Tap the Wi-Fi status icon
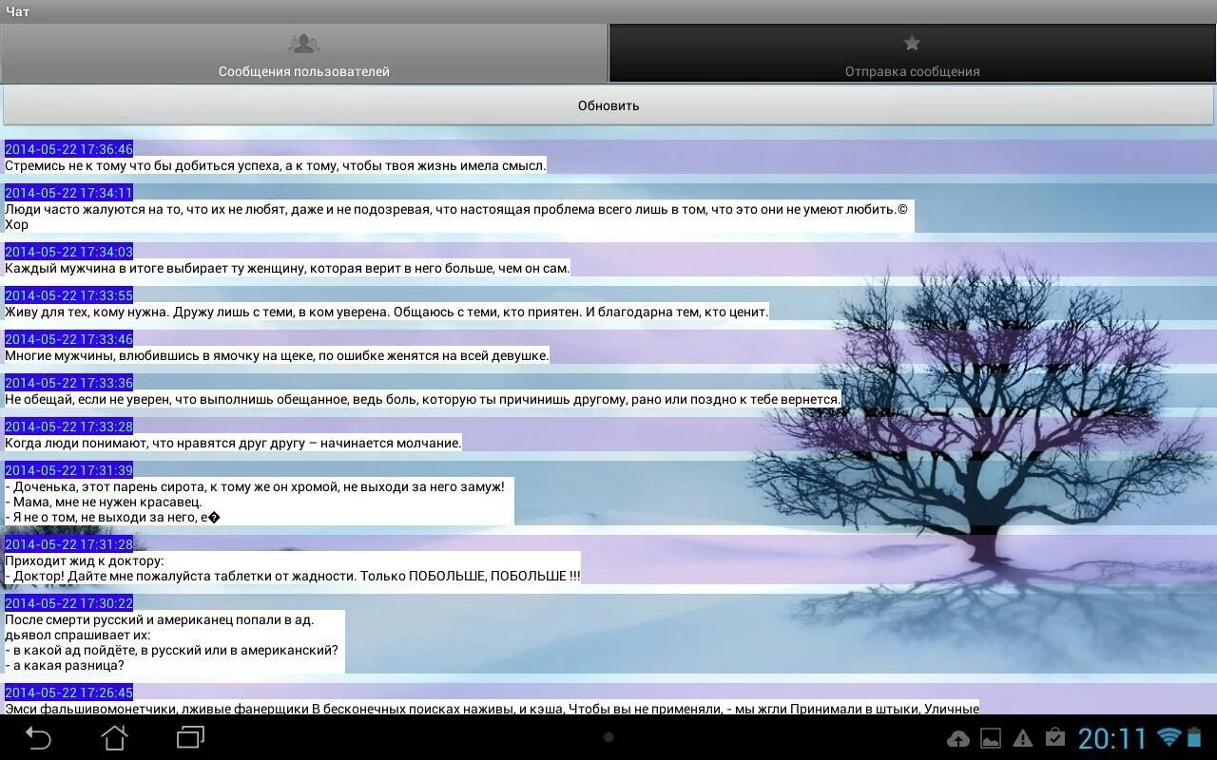The height and width of the screenshot is (760, 1217). click(1169, 737)
